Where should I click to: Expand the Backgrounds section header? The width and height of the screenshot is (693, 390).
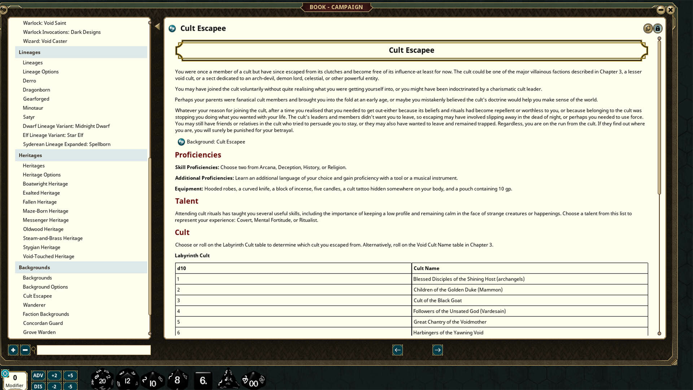pos(34,267)
